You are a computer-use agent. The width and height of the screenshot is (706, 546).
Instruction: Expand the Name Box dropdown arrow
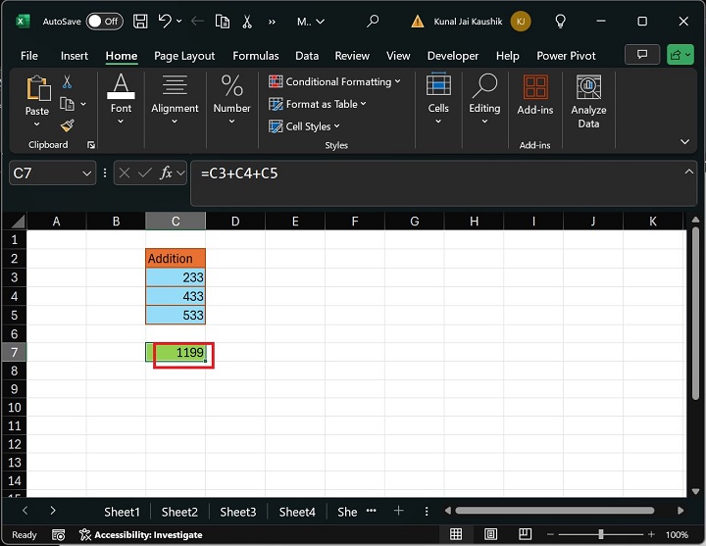click(x=86, y=174)
